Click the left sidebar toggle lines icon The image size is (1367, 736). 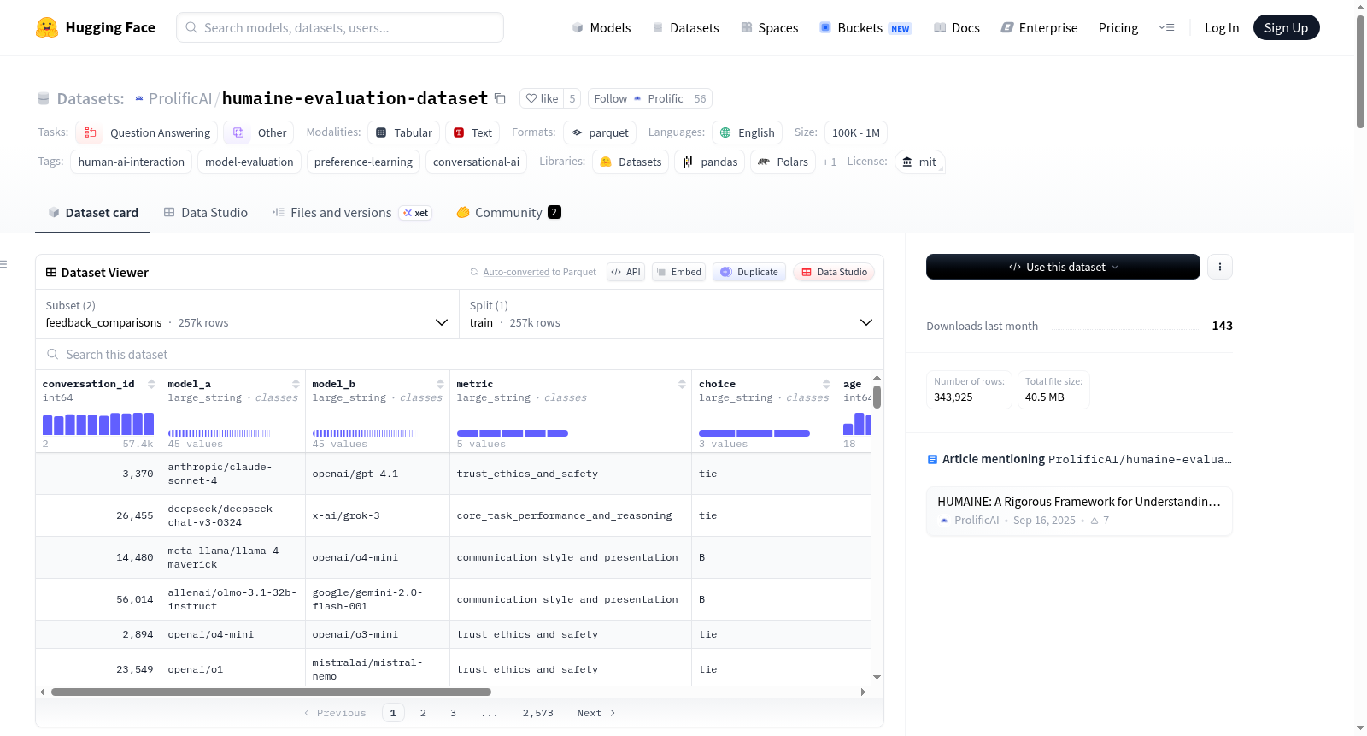[3, 264]
